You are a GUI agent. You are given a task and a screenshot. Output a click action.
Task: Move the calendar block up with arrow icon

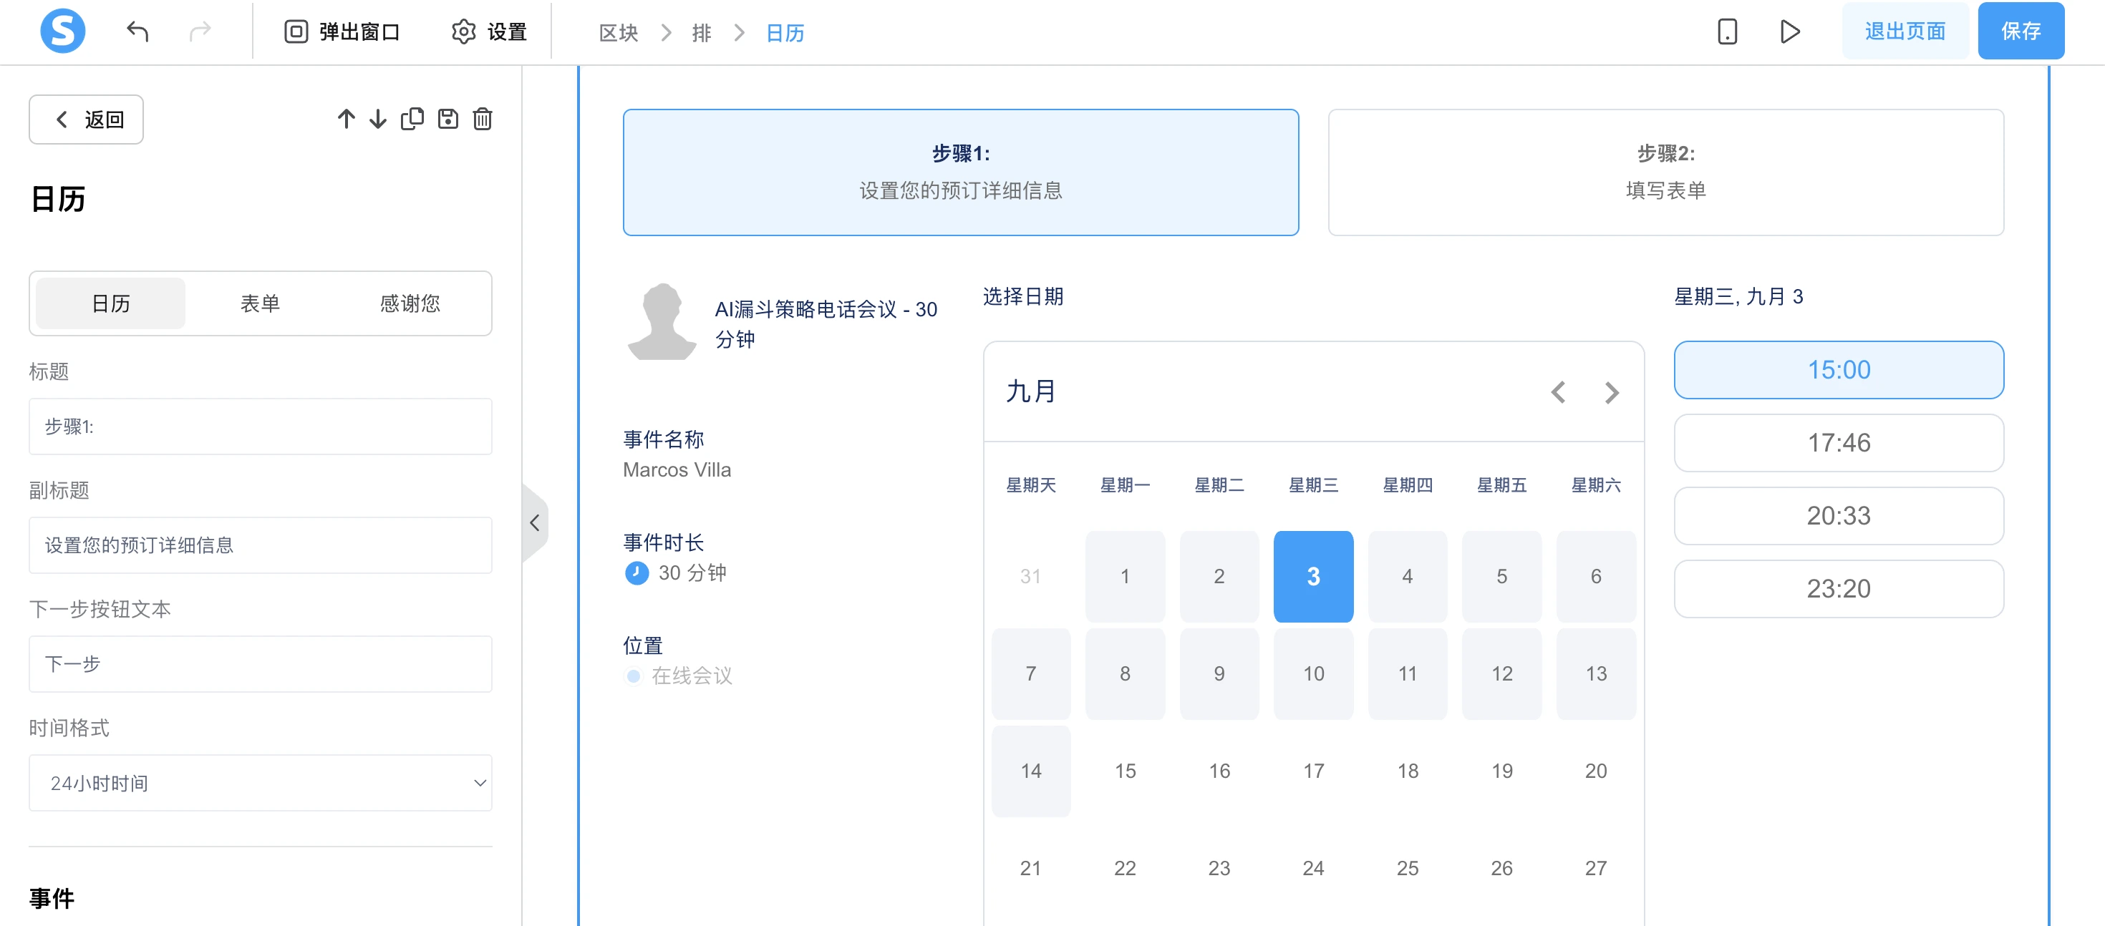click(346, 118)
